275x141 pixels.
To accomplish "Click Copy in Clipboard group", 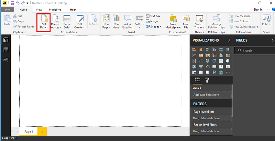I will (x=19, y=21).
